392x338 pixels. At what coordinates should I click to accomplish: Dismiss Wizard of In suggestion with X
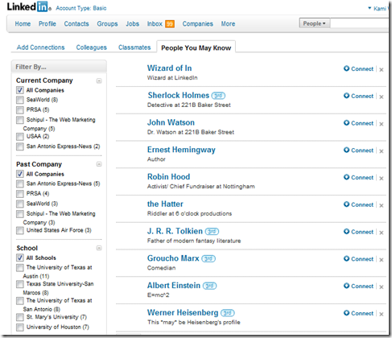click(382, 70)
